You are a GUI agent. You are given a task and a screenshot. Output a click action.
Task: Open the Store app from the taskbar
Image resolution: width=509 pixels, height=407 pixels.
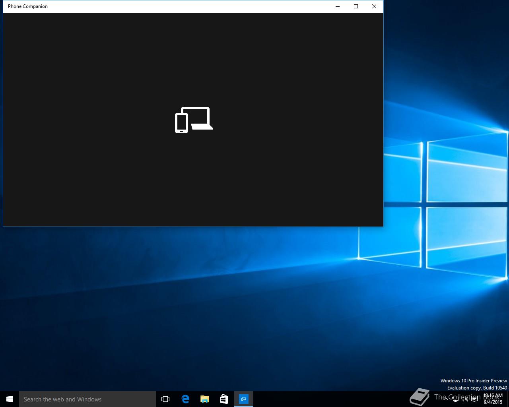pyautogui.click(x=224, y=399)
